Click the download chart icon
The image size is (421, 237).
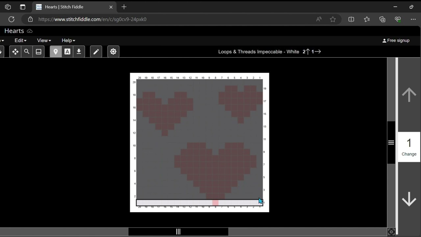tap(79, 52)
